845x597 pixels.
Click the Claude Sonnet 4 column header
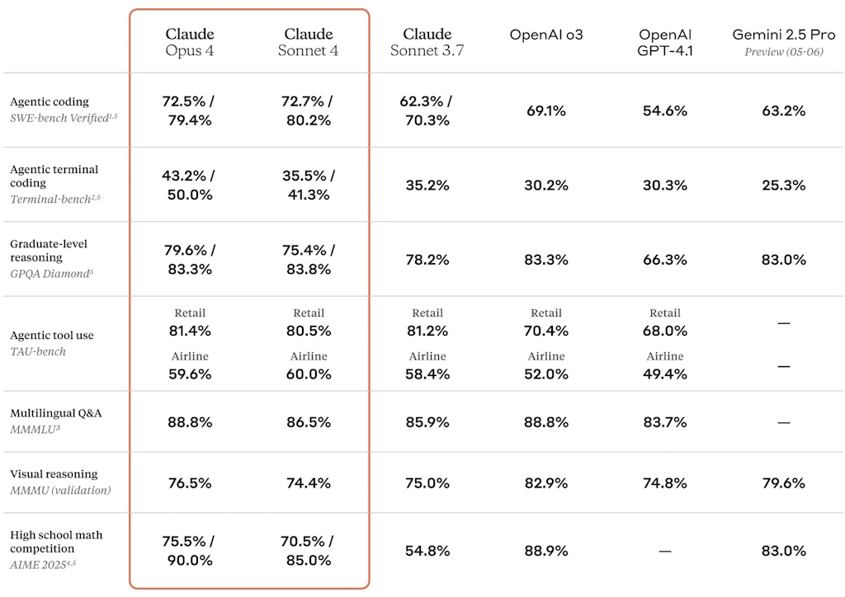(309, 42)
